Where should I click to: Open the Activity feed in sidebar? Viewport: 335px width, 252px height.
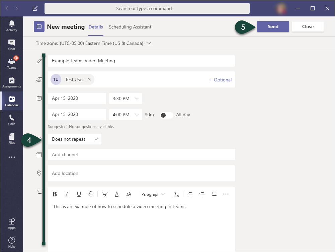(12, 26)
